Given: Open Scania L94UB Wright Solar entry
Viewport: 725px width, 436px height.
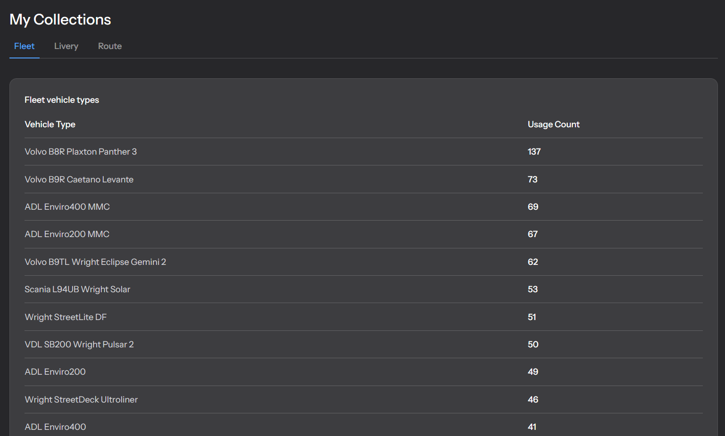Looking at the screenshot, I should click(77, 289).
